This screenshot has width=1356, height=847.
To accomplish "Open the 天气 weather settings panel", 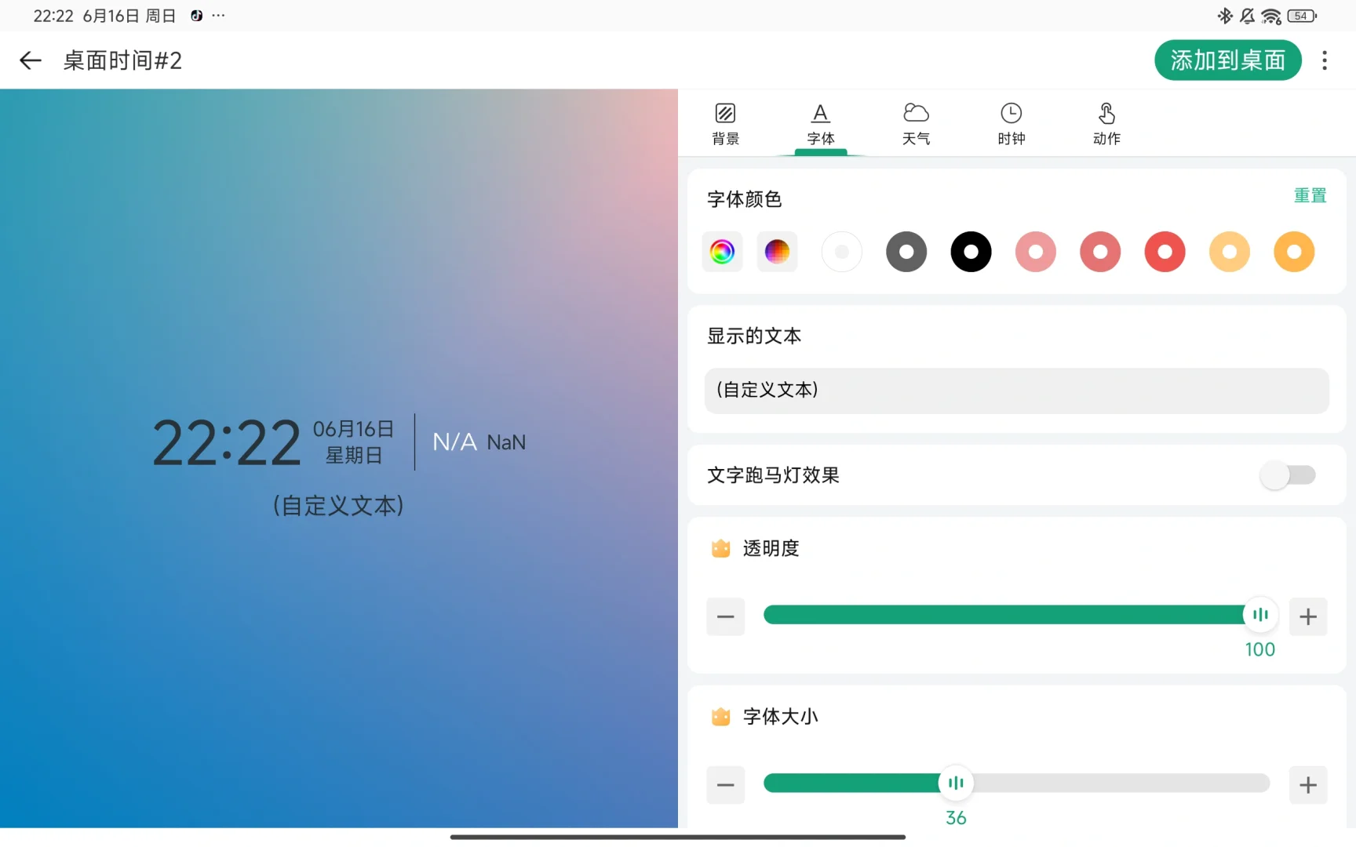I will point(916,122).
